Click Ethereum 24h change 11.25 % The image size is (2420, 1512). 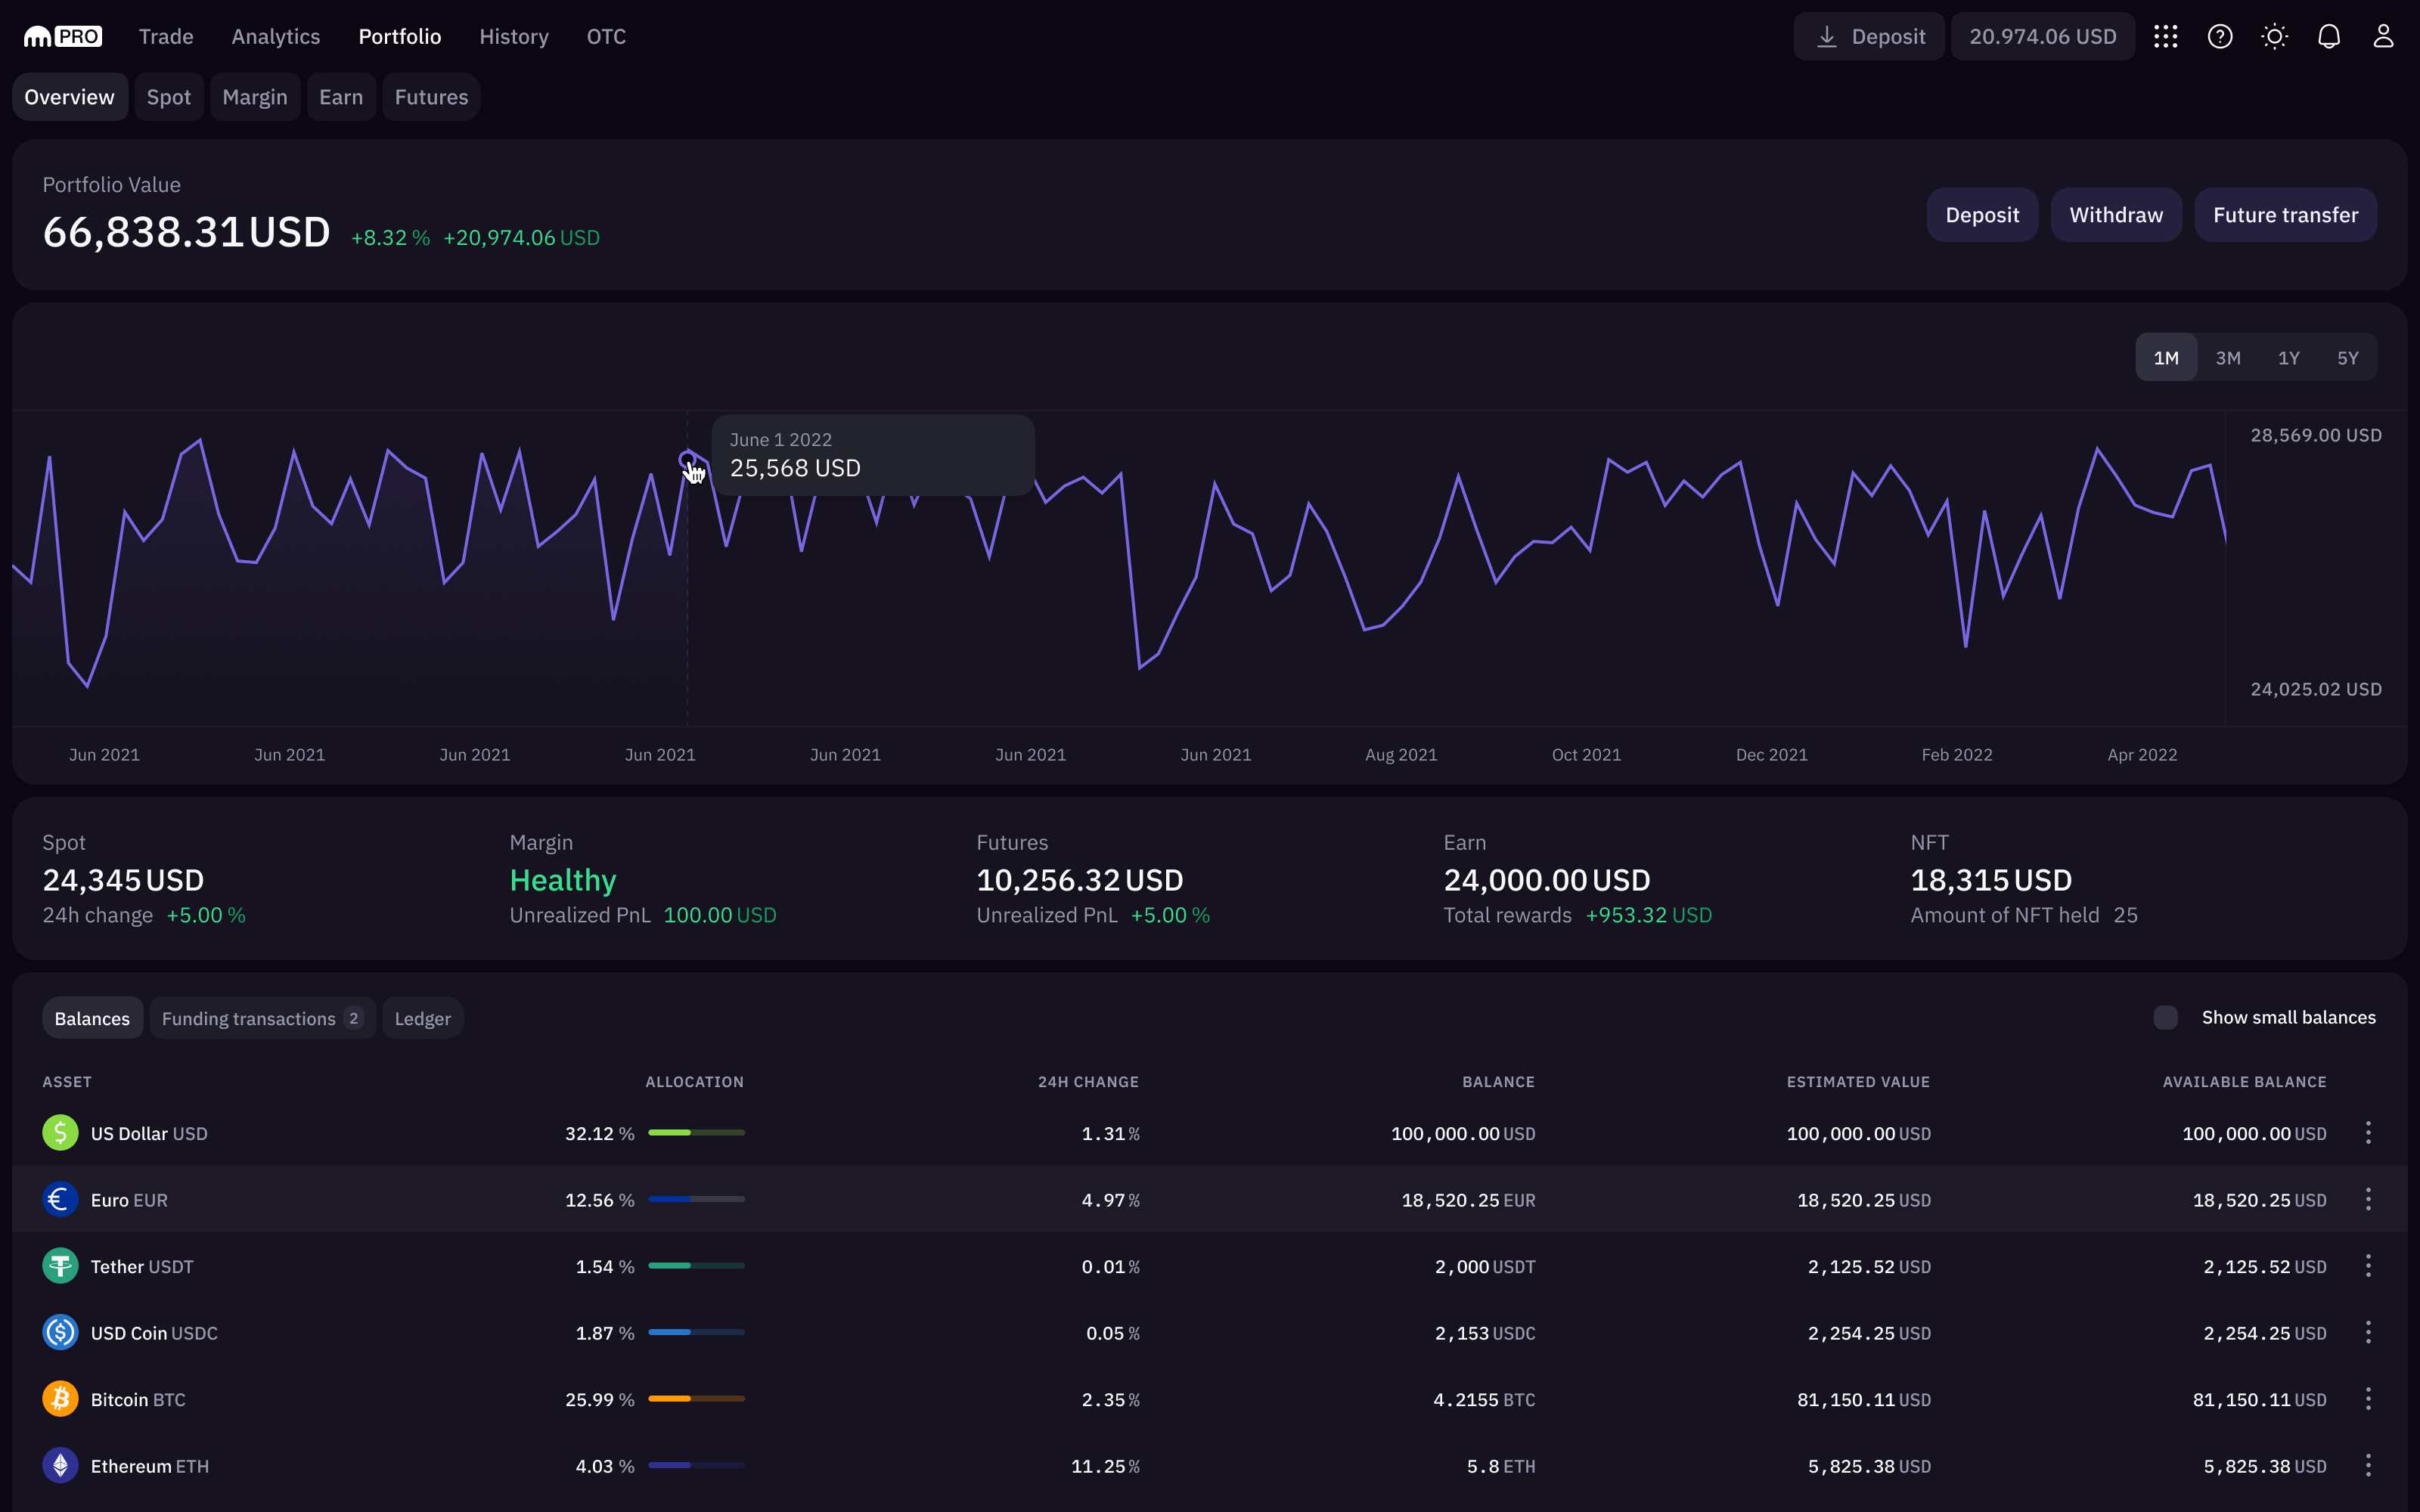pos(1105,1466)
